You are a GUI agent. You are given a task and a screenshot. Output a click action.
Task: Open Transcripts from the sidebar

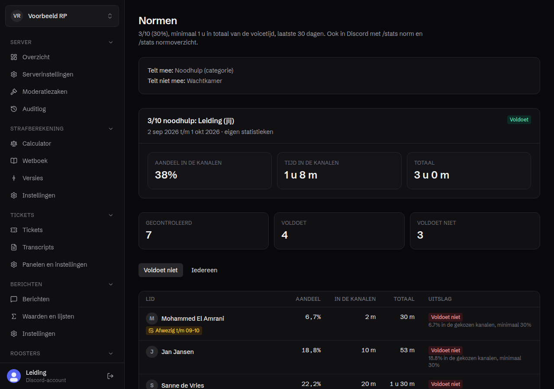coord(62,247)
